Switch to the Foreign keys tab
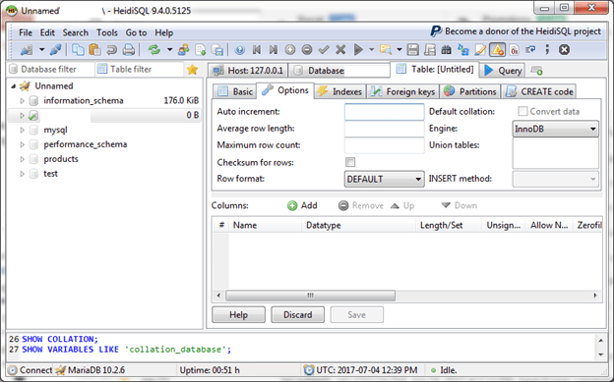Viewport: 614px width, 382px height. 402,91
